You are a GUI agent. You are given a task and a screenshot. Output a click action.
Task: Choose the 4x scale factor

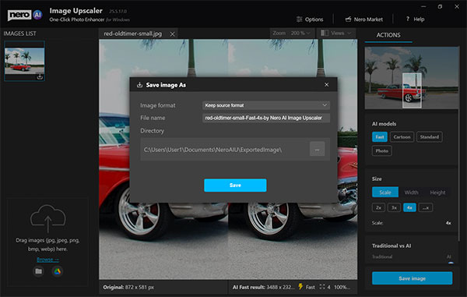[x=409, y=207]
